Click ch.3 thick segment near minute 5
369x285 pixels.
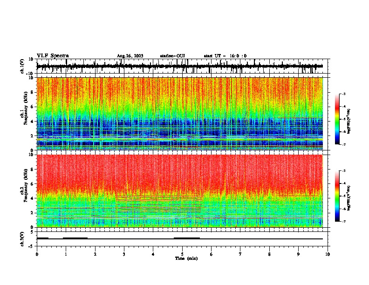click(187, 238)
